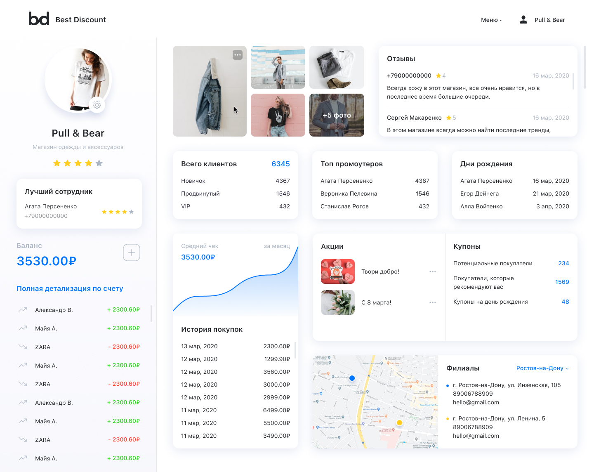Click the yellow map marker

coord(399,422)
